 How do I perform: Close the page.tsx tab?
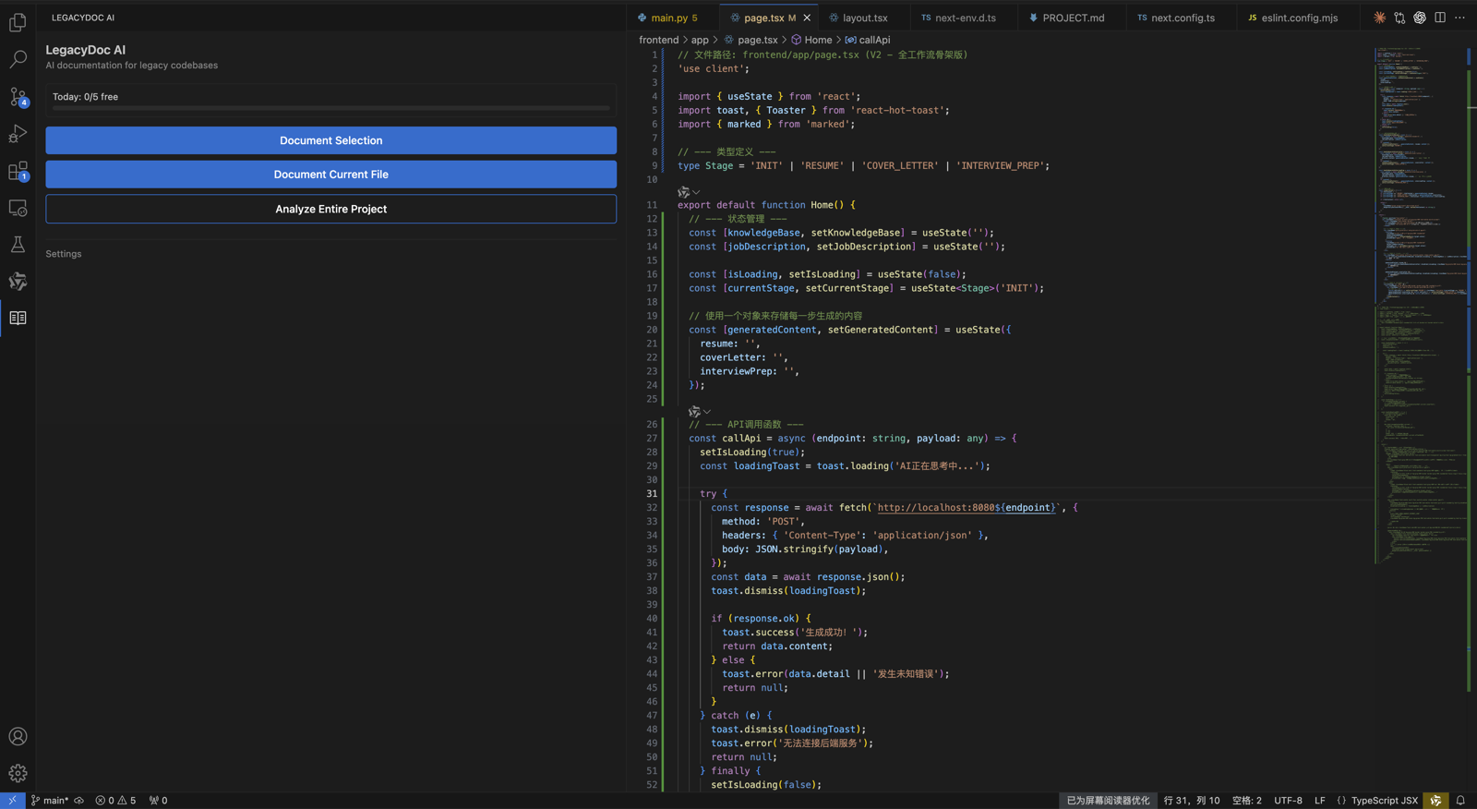807,18
